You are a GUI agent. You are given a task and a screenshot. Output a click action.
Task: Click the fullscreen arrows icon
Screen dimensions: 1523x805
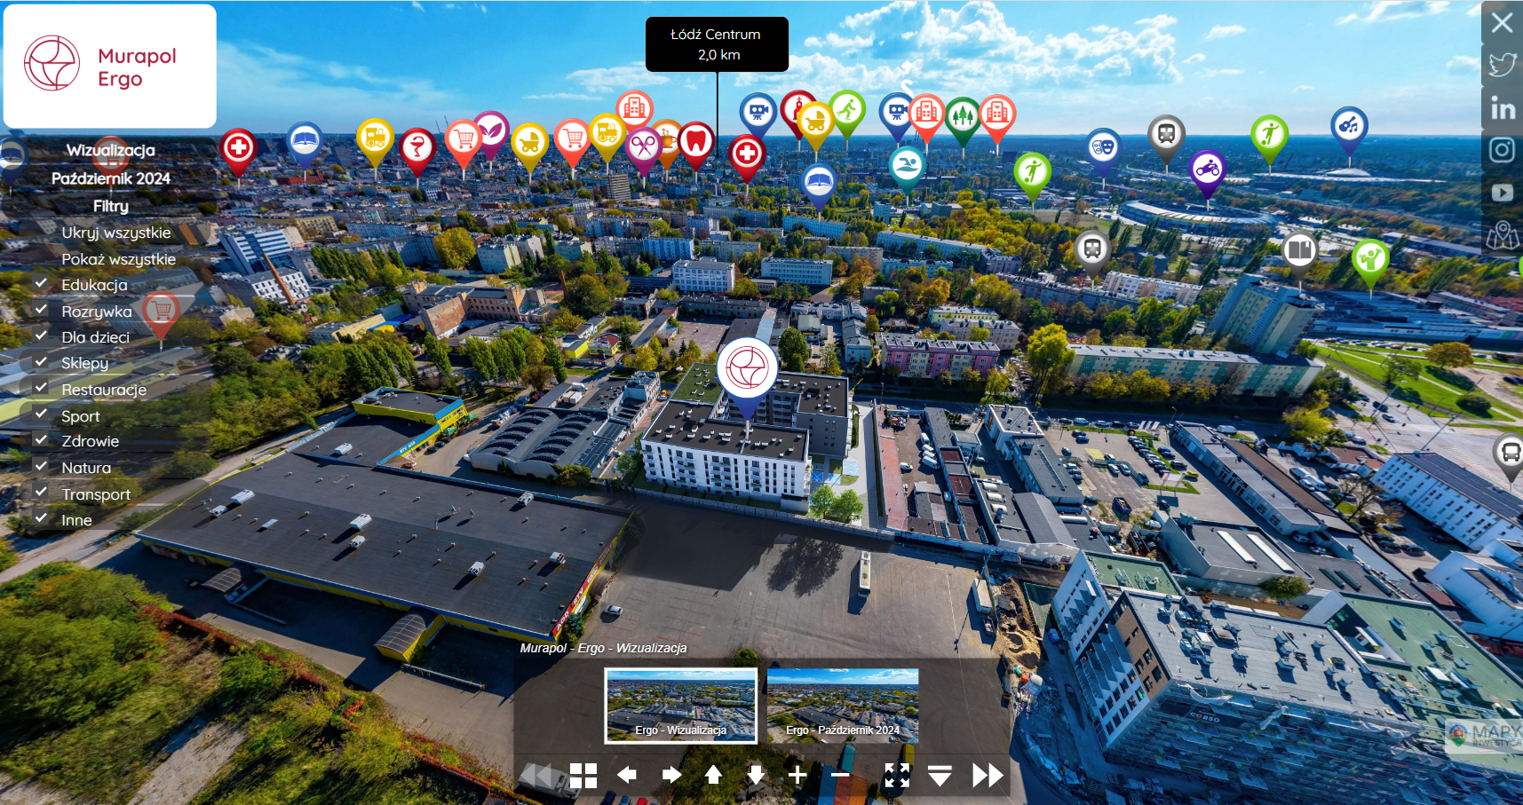pyautogui.click(x=897, y=775)
